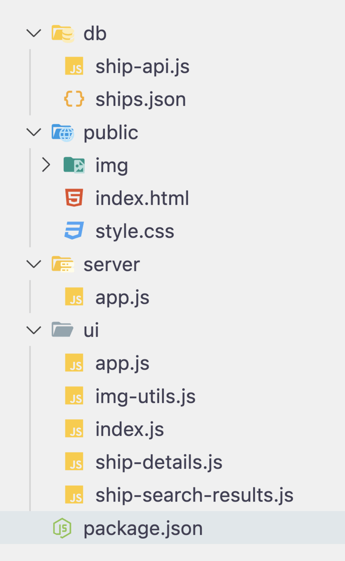Click the img folder picture icon

(x=74, y=165)
